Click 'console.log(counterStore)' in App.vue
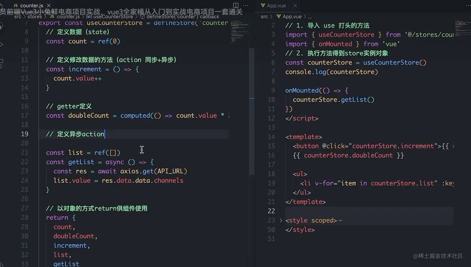This screenshot has width=471, height=267. tap(332, 72)
